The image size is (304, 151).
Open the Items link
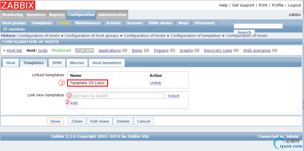point(137,51)
